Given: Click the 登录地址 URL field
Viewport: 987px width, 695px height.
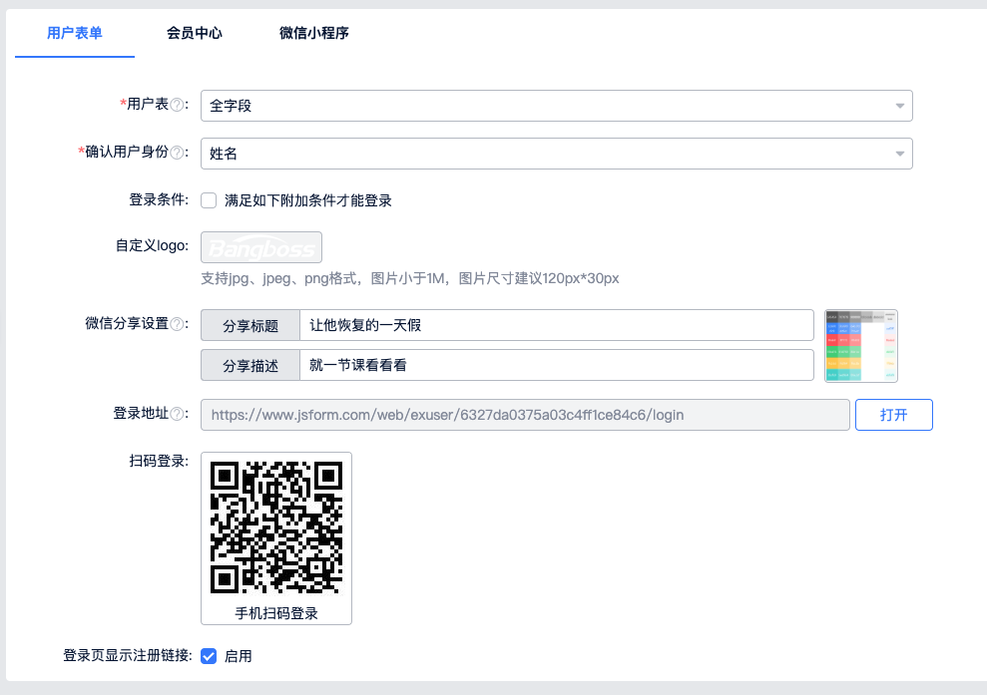Looking at the screenshot, I should (x=525, y=415).
